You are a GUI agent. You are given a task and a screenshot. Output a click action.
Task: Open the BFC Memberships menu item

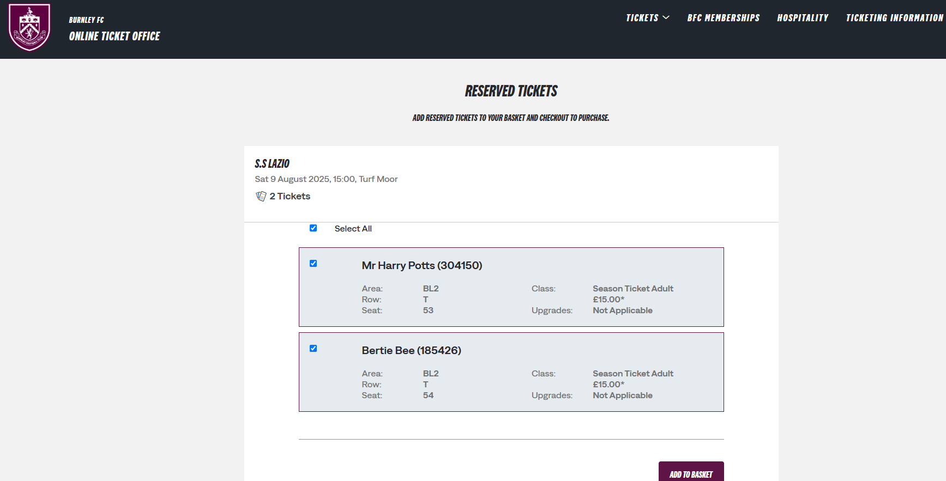tap(723, 18)
